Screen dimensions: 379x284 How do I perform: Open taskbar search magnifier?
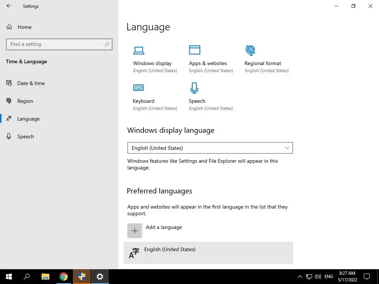tap(27, 277)
